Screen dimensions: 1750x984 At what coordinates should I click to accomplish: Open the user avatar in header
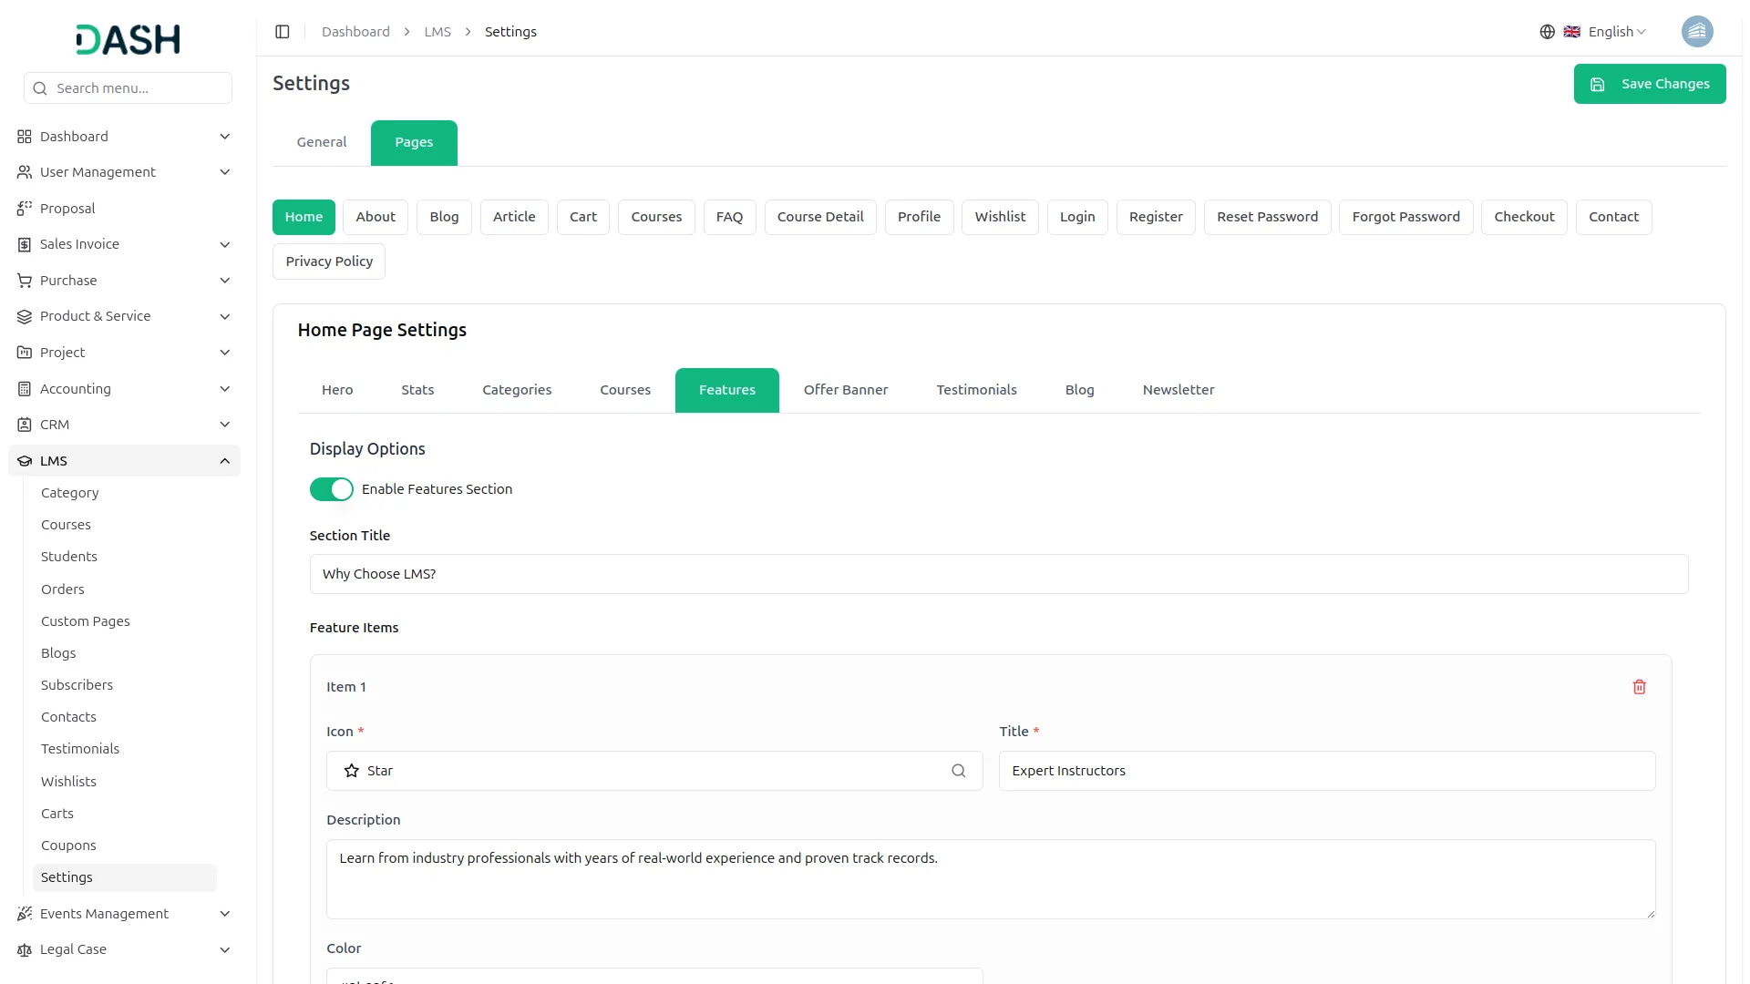point(1696,32)
